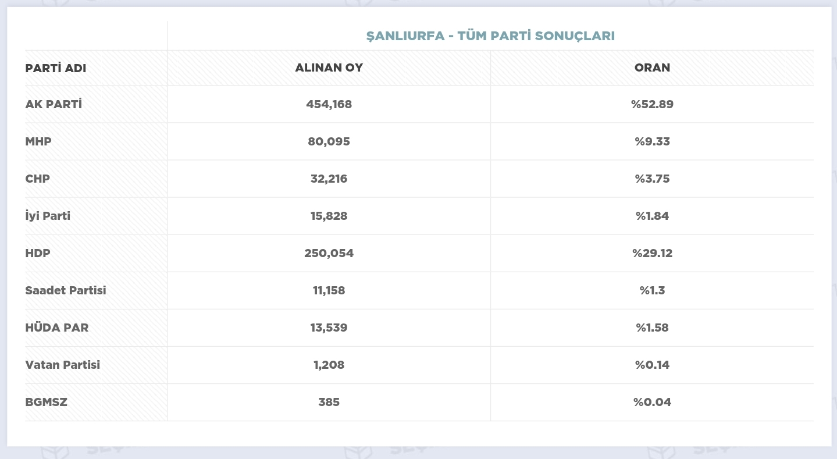Image resolution: width=837 pixels, height=459 pixels.
Task: Click the %52.89 ratio cell
Action: pos(652,104)
